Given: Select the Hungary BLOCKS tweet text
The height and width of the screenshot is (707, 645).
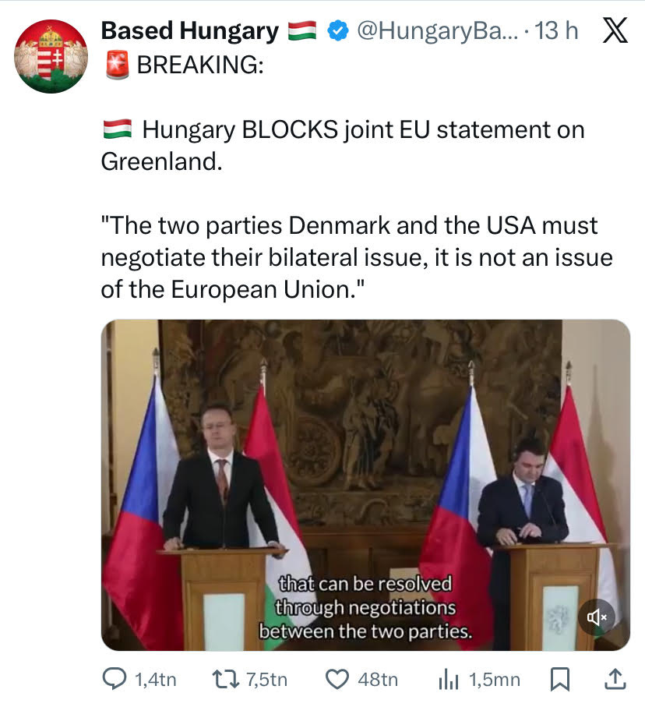Looking at the screenshot, I should (x=343, y=146).
